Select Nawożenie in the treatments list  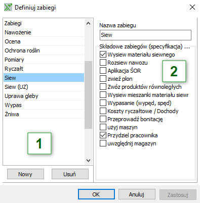click(44, 32)
